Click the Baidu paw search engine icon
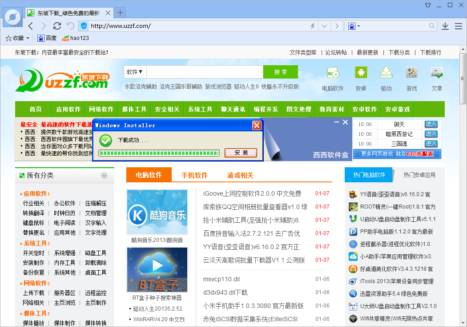 coord(352,26)
